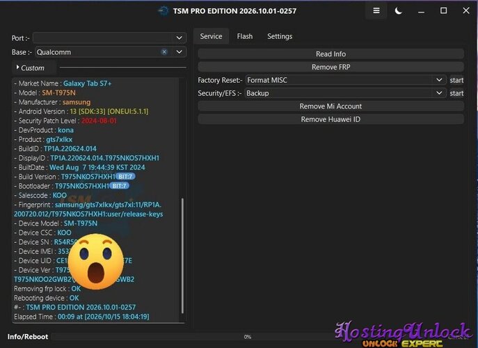The width and height of the screenshot is (478, 348).
Task: Click the BuiltDate Wed Aug 7 line
Action: pos(79,168)
